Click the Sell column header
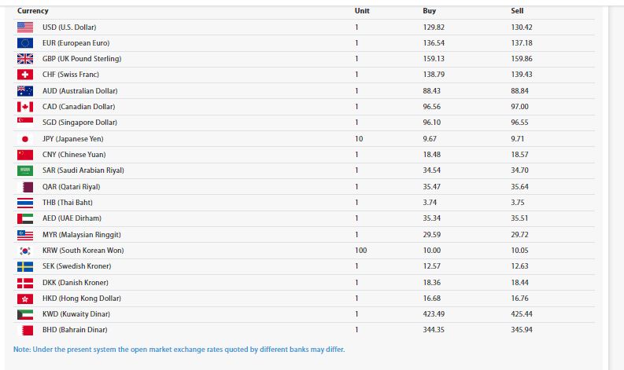Screen dimensions: 624x370 coord(517,11)
